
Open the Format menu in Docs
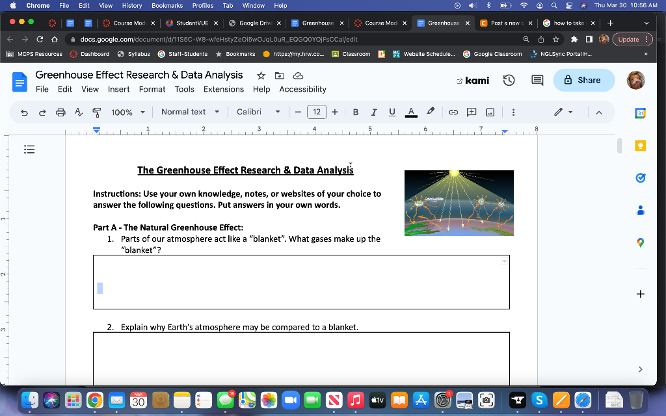(152, 89)
